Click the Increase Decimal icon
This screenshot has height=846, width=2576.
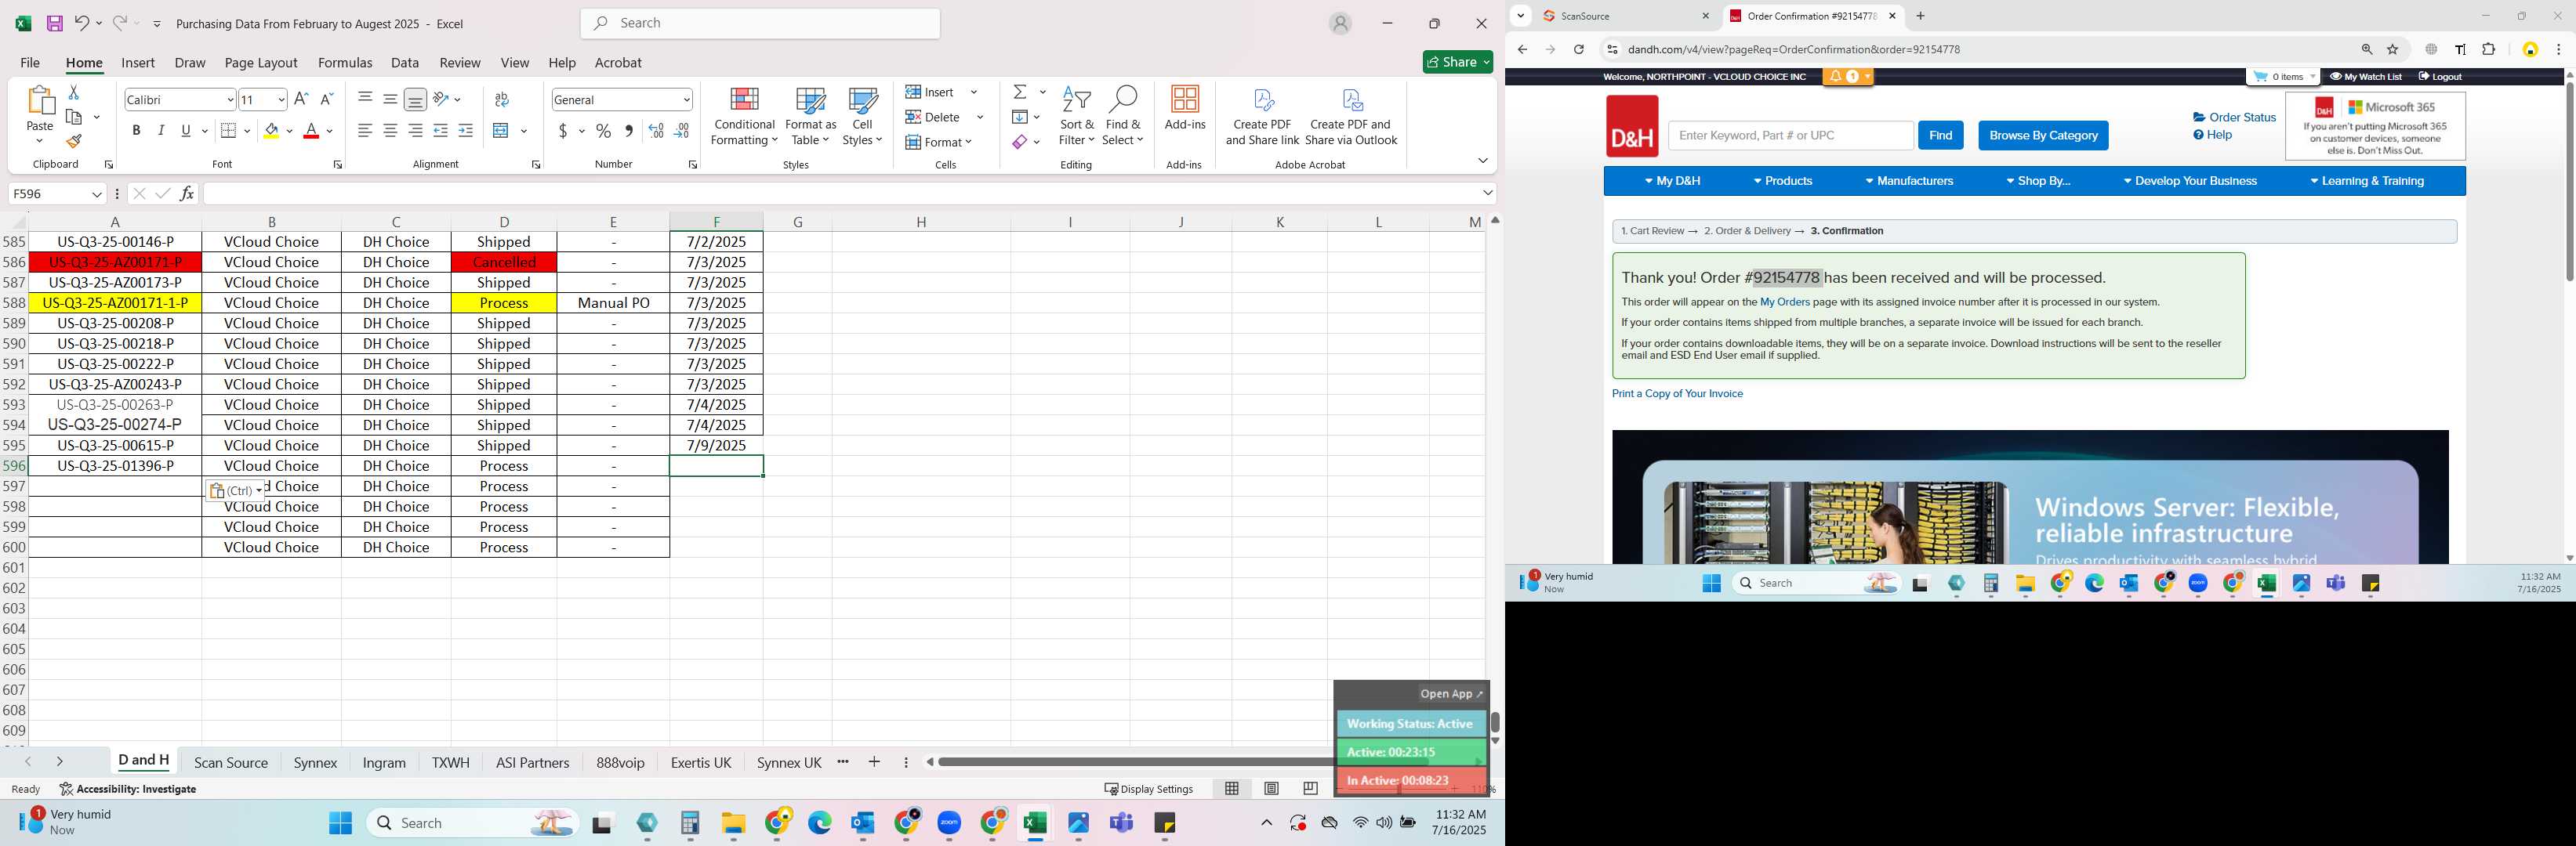pyautogui.click(x=656, y=131)
